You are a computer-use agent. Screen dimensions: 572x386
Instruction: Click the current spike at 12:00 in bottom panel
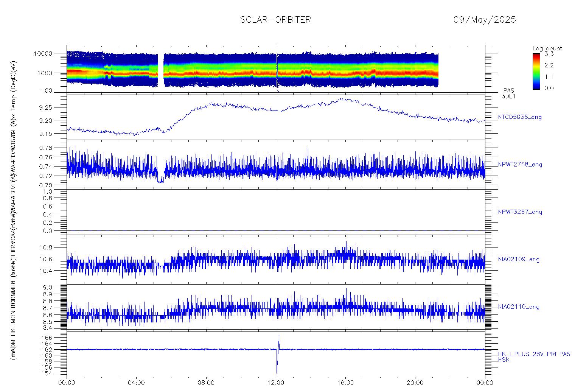(x=278, y=354)
